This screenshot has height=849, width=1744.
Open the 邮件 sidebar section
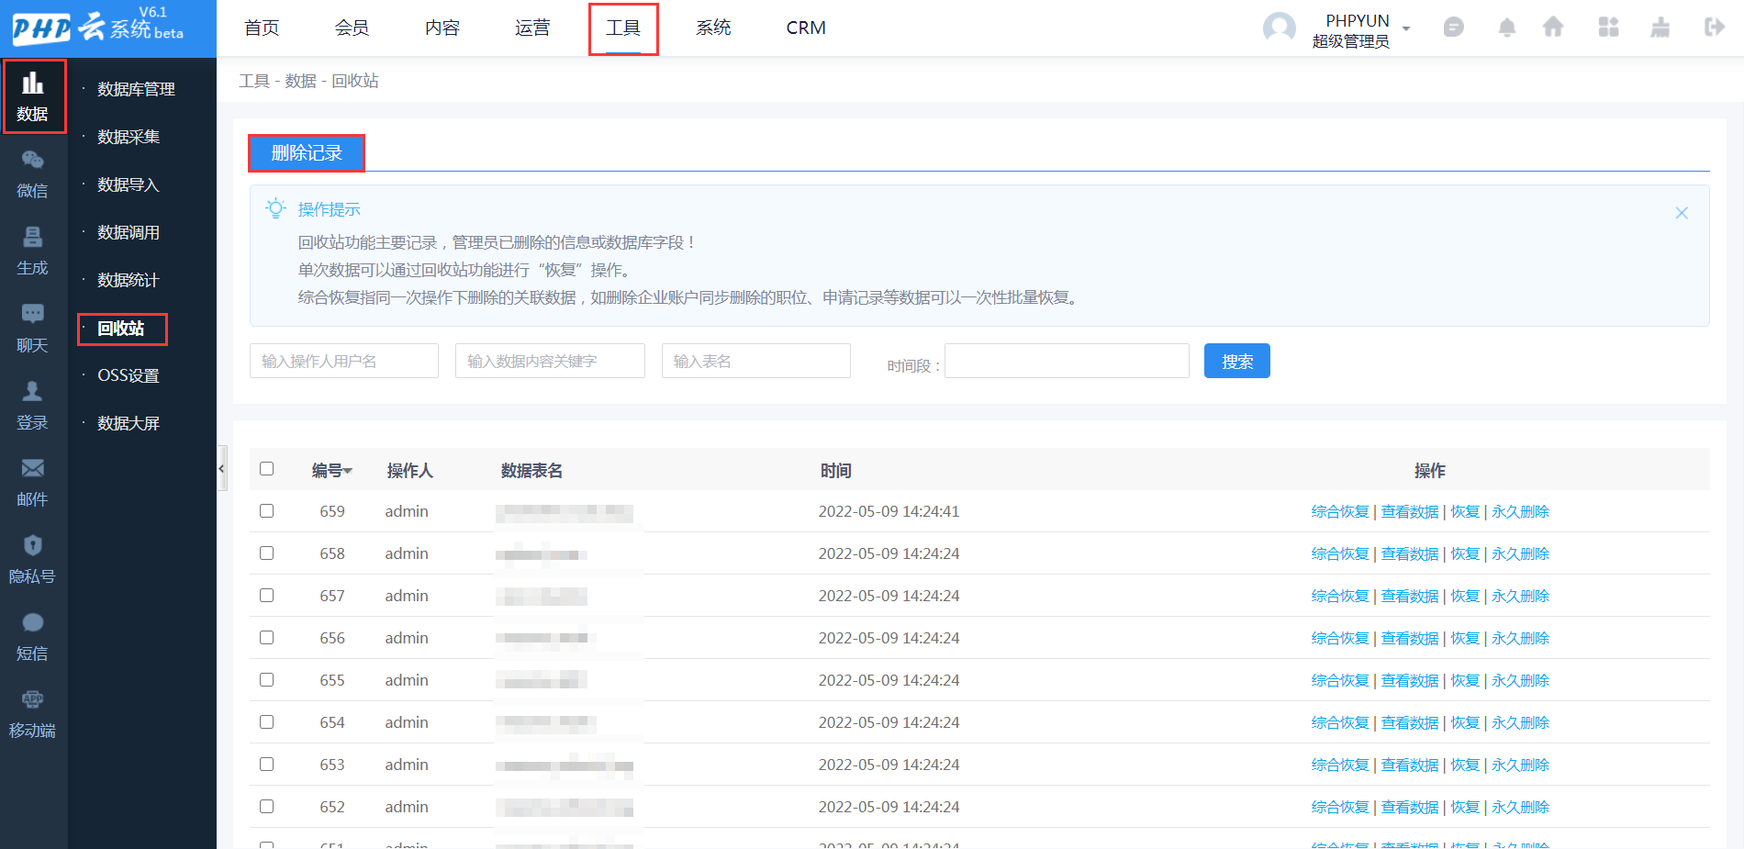click(x=33, y=483)
